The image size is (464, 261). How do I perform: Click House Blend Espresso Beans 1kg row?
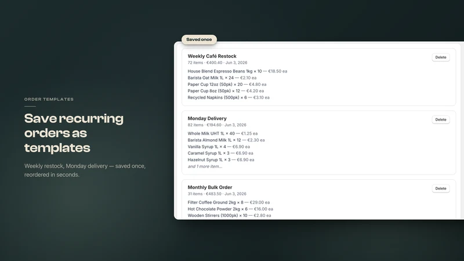(x=237, y=71)
